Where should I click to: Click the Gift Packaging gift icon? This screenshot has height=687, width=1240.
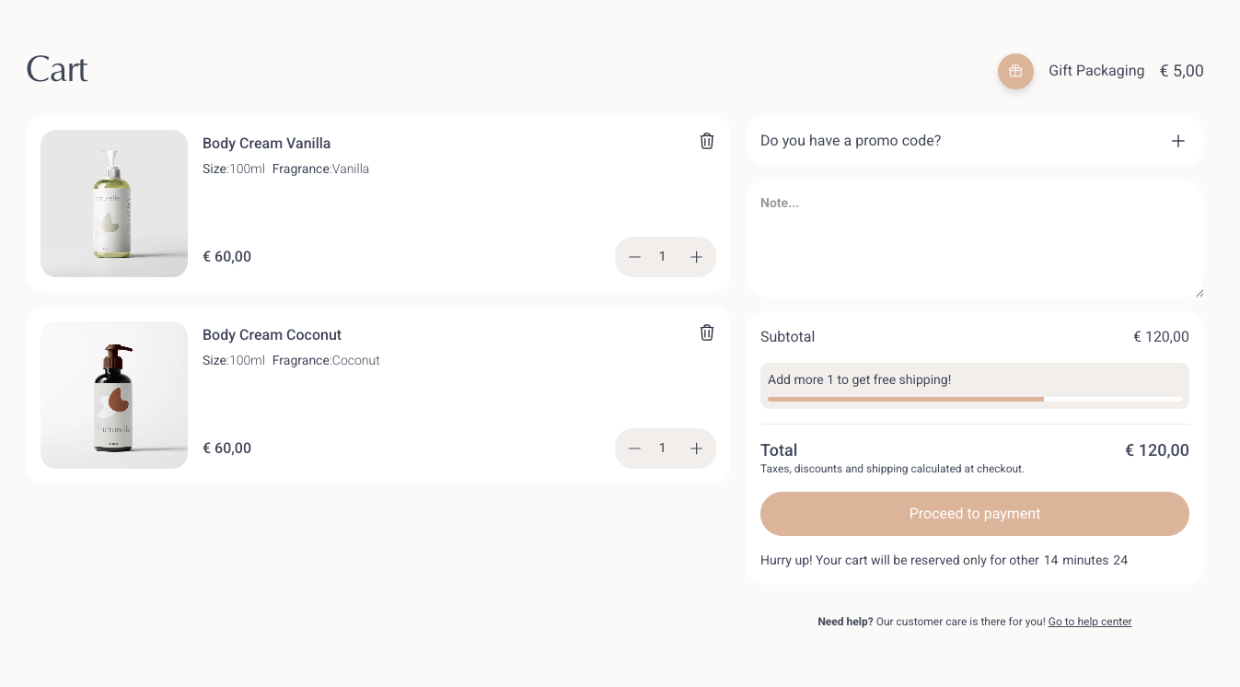(1015, 71)
